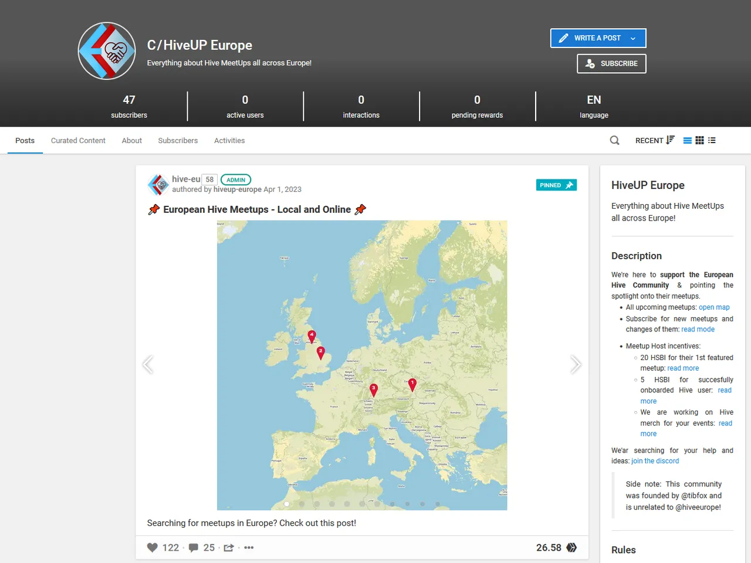Screen dimensions: 751x563
Task: Open the 'read mode' link
Action: click(x=698, y=330)
